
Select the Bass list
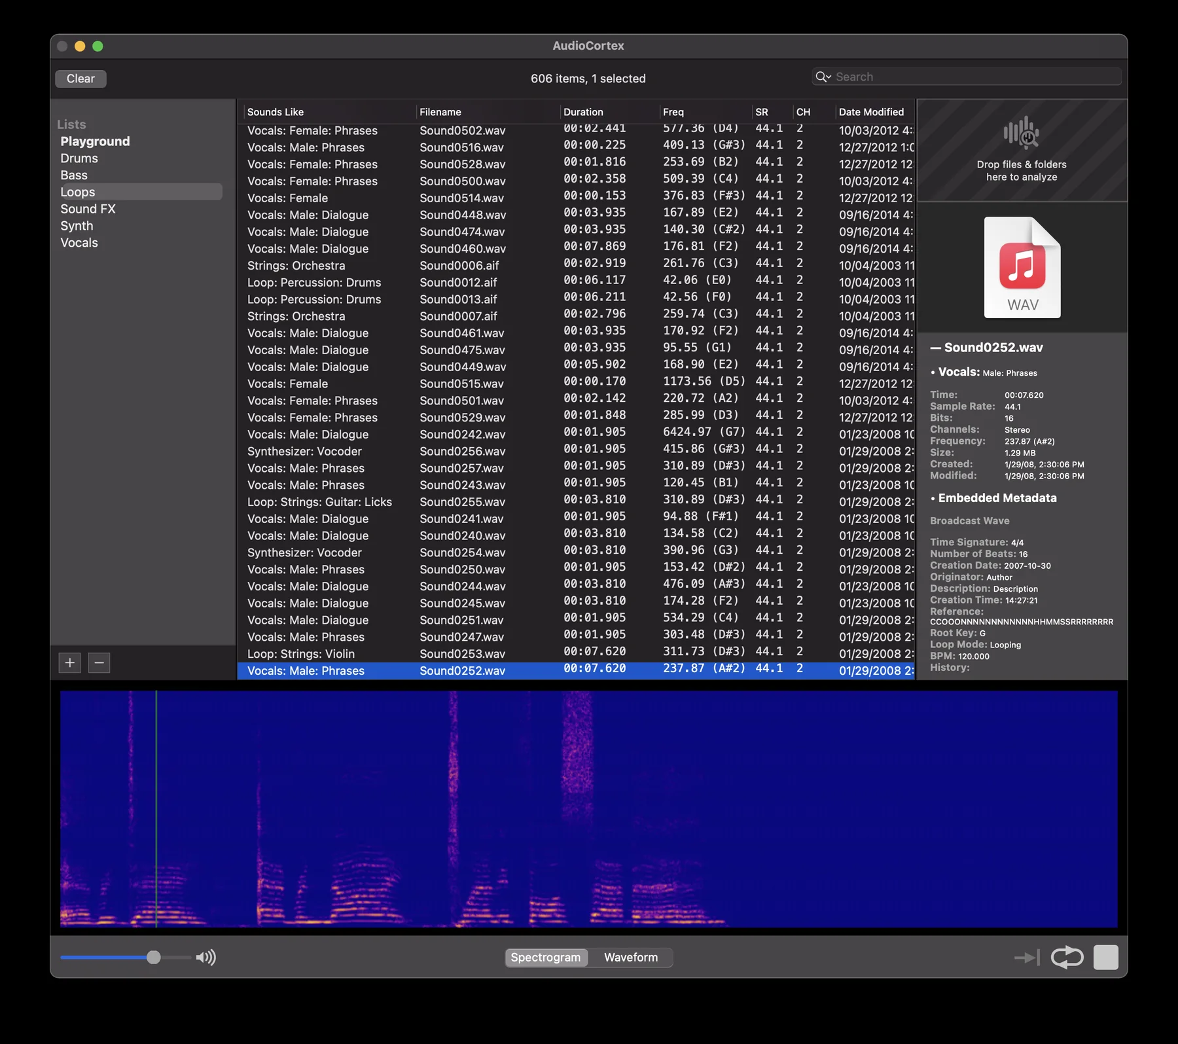coord(74,175)
